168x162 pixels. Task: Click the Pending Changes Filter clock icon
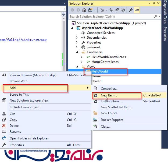click(x=102, y=10)
